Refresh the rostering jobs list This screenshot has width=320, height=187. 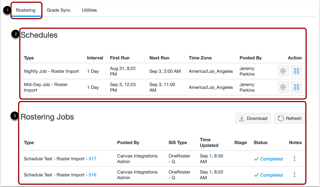tap(290, 118)
